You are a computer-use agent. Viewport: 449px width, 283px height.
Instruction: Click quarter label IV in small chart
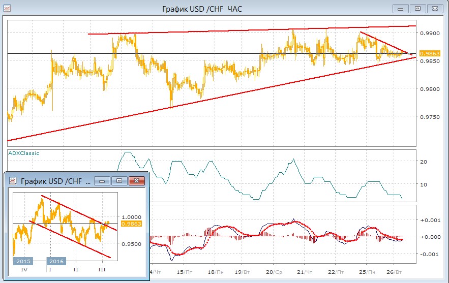tap(24, 270)
